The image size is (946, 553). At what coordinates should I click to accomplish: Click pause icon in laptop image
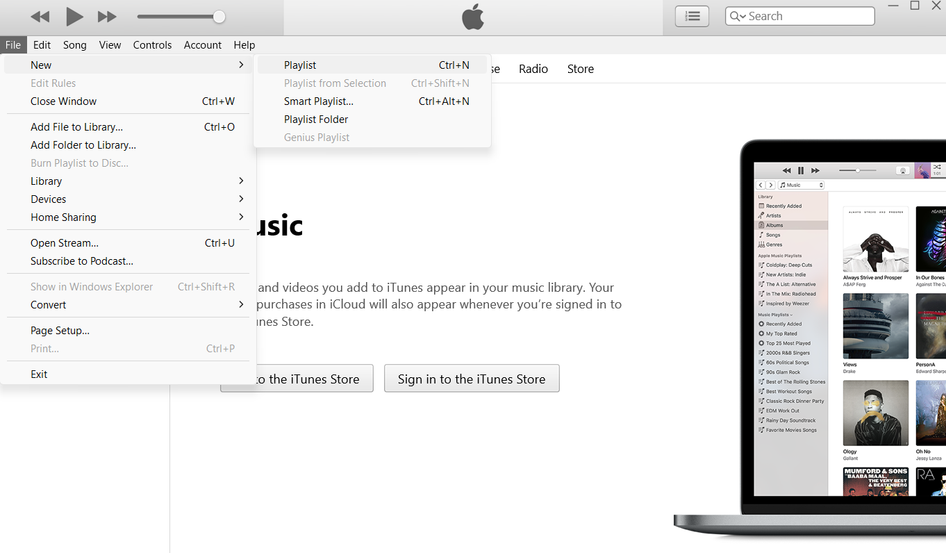coord(801,170)
